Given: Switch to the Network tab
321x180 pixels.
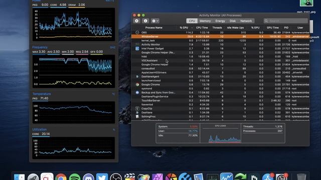Looking at the screenshot, I should (246, 21).
